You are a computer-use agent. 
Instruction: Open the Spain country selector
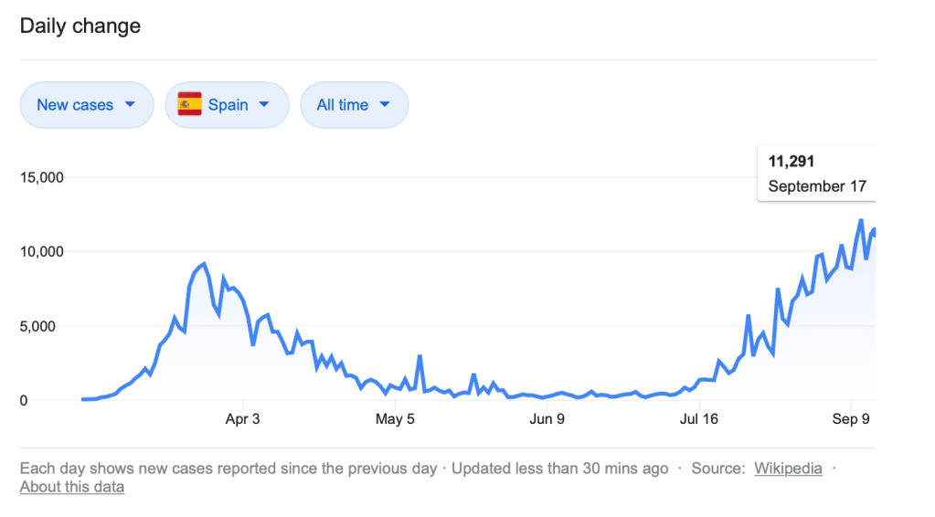pyautogui.click(x=227, y=105)
